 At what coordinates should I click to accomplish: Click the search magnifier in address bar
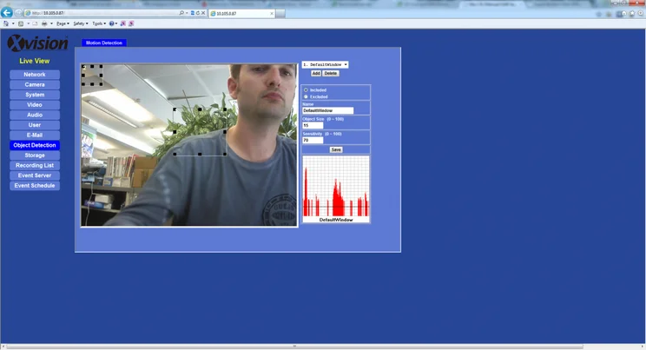[x=181, y=13]
